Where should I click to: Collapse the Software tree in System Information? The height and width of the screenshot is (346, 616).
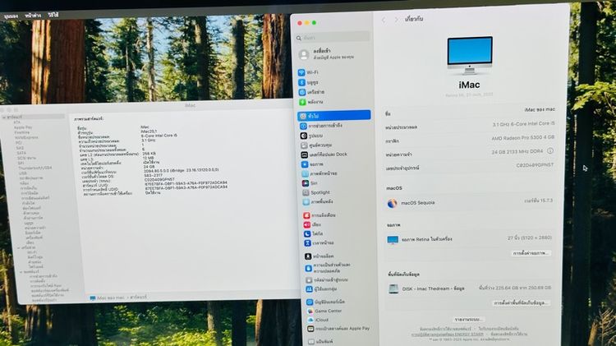pos(21,272)
